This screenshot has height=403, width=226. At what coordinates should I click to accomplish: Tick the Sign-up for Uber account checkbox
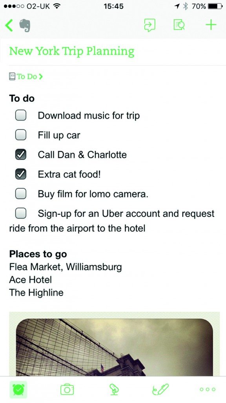(x=20, y=213)
